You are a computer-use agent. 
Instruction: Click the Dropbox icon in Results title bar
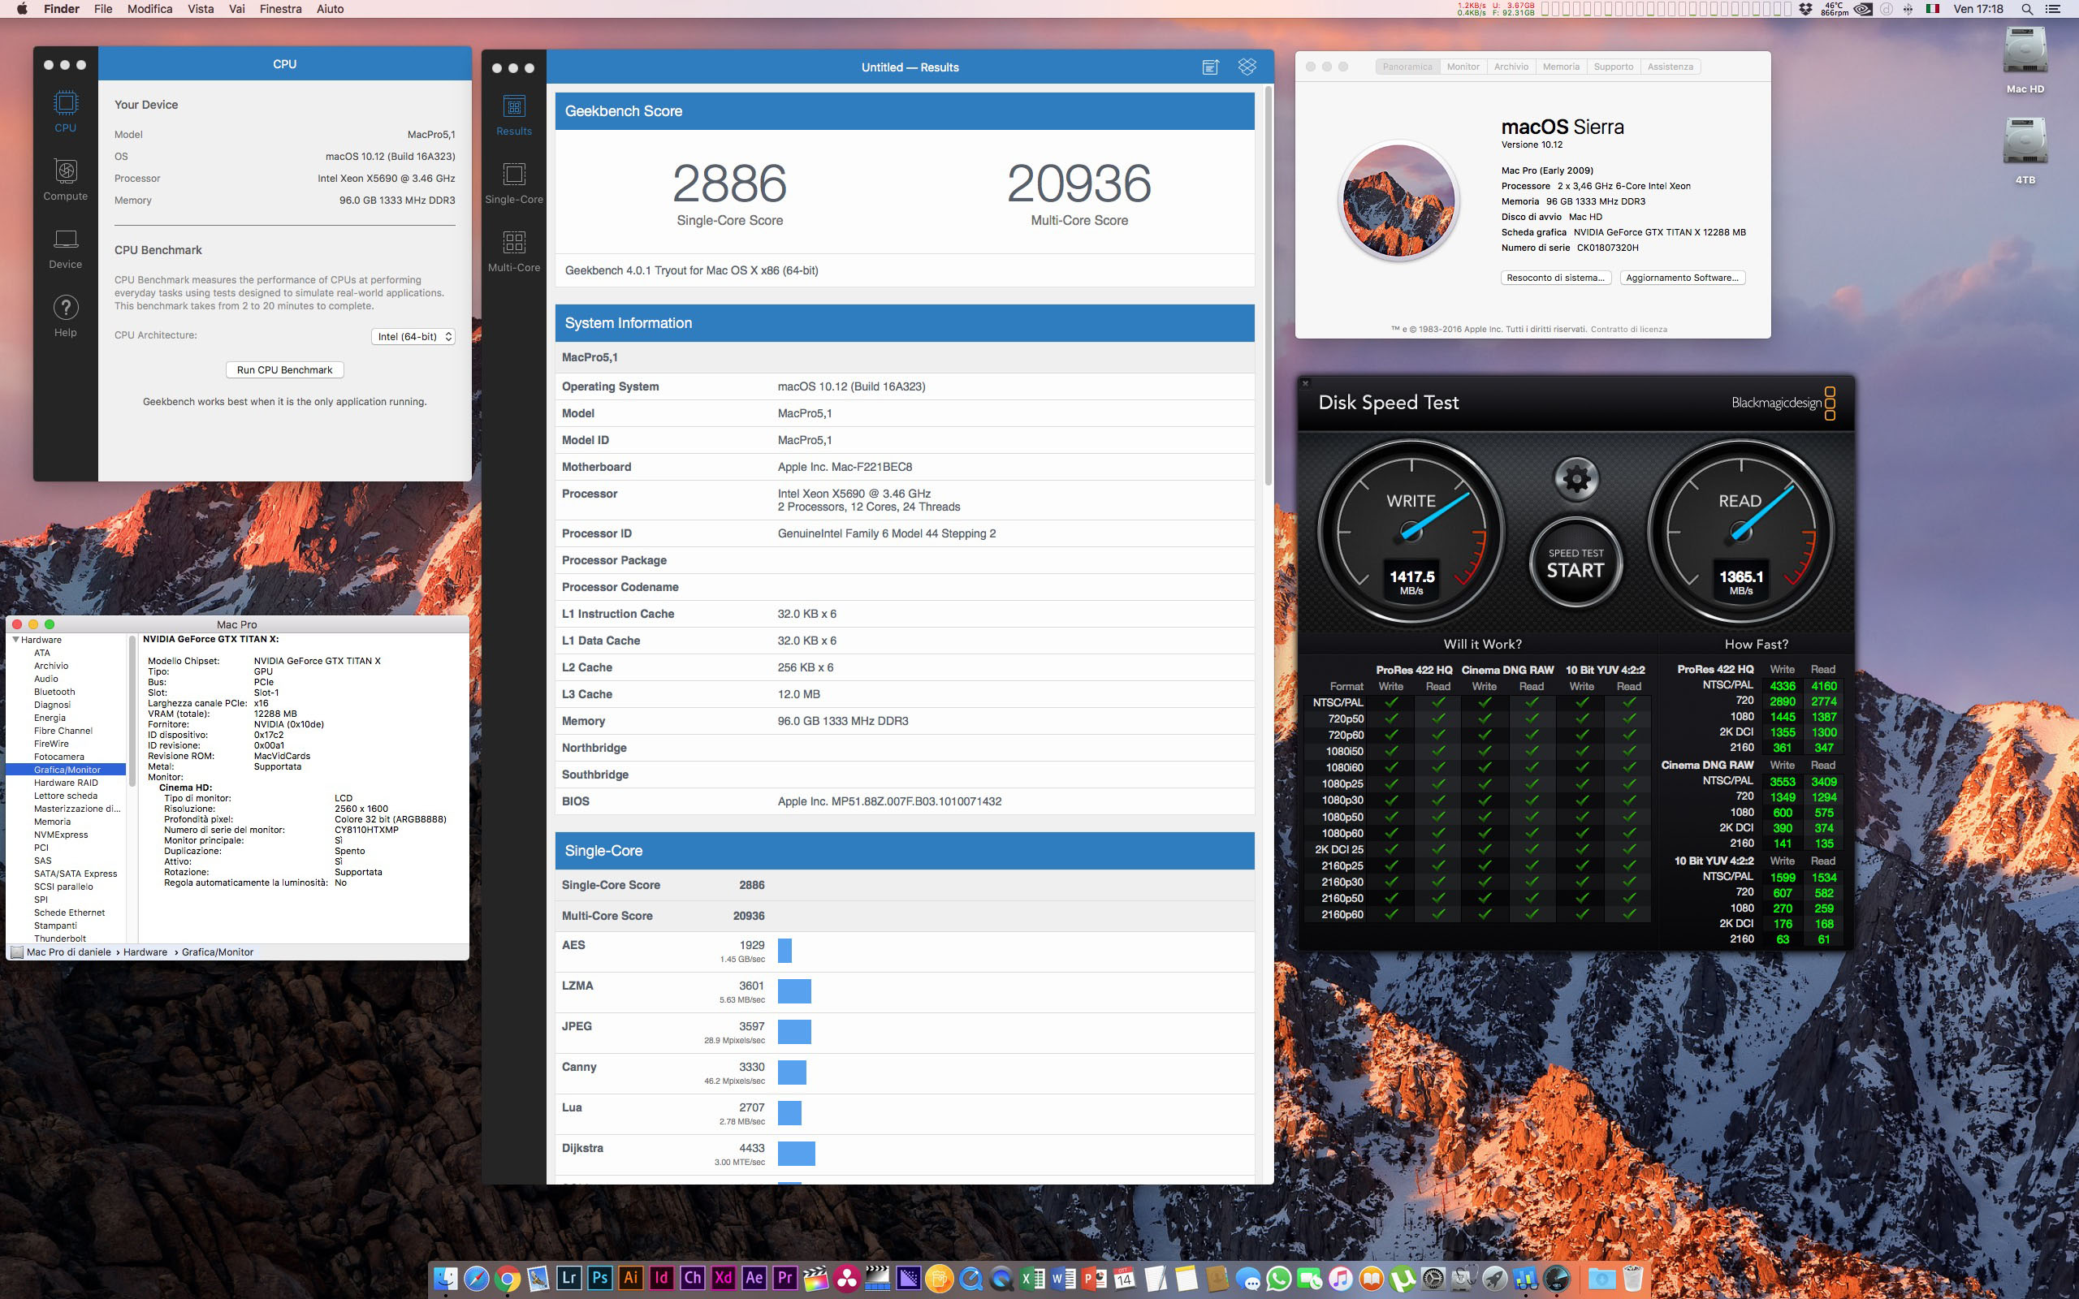pyautogui.click(x=1247, y=67)
